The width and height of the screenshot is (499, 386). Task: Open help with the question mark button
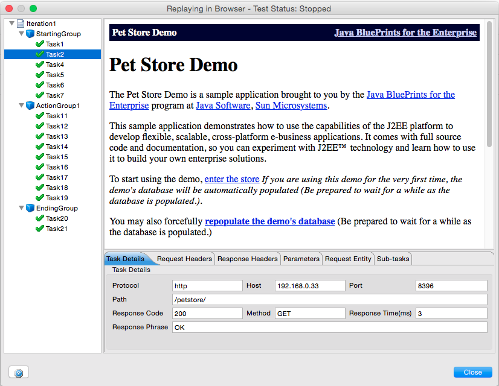pyautogui.click(x=19, y=372)
